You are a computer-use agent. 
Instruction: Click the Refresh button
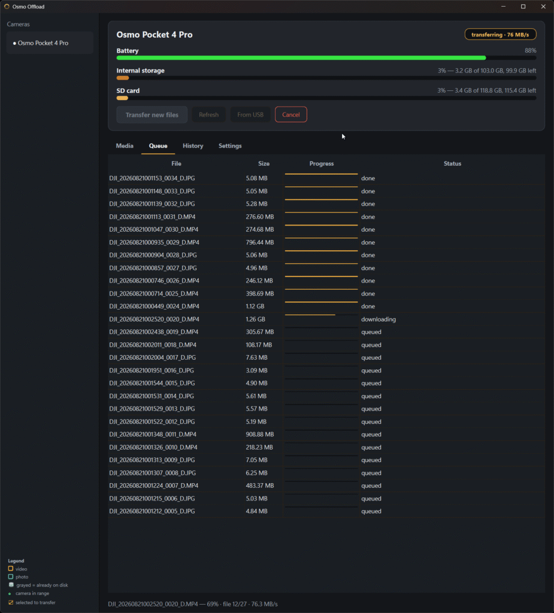coord(208,114)
